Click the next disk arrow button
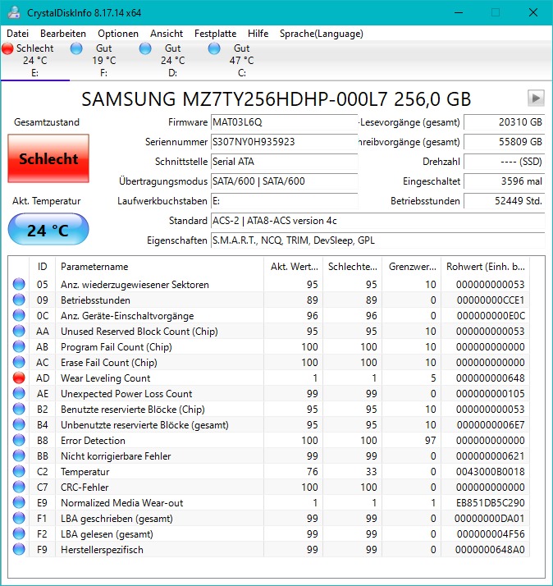 pyautogui.click(x=536, y=98)
